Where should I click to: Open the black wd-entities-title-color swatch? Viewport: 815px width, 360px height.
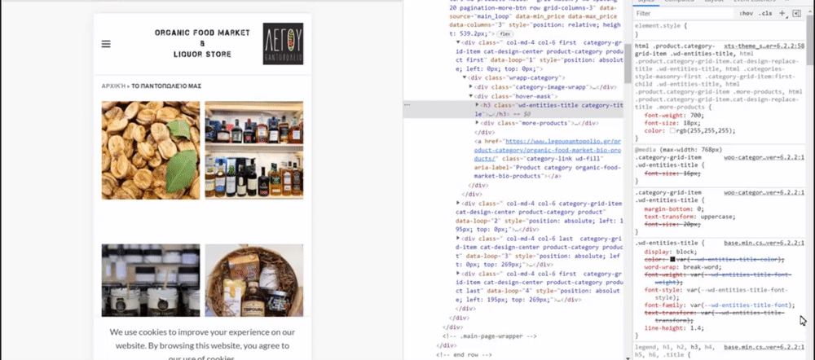pos(672,259)
